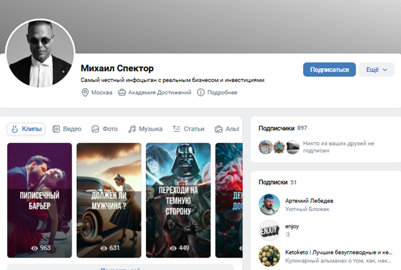The image size is (401, 270).
Task: Click the Альбомы section picture icon
Action: point(219,129)
